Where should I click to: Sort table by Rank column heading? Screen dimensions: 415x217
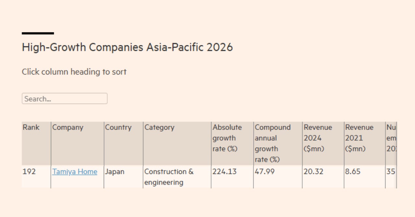(31, 128)
